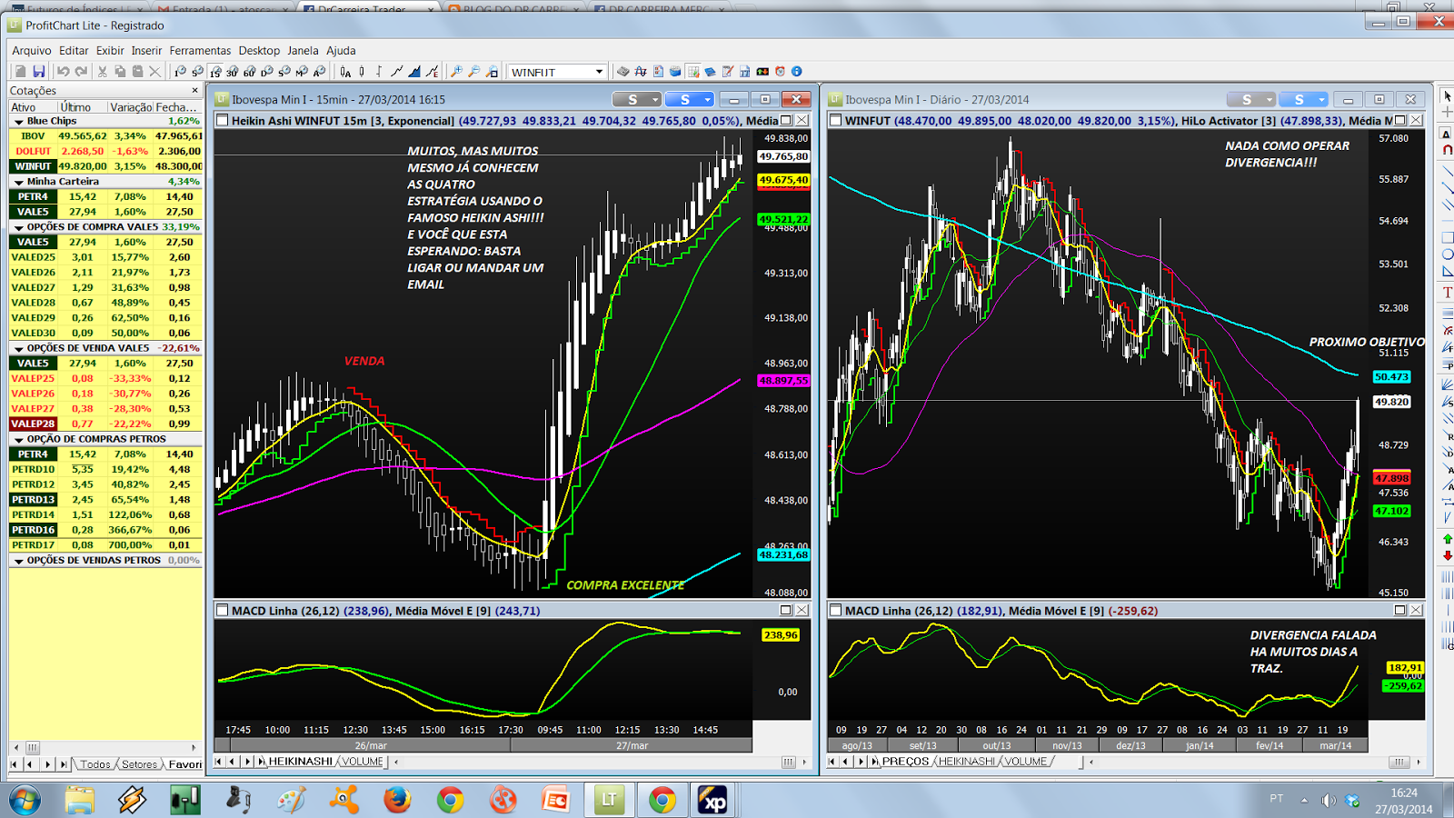1454x818 pixels.
Task: Collapse the Blue Chips group
Action: 18,121
